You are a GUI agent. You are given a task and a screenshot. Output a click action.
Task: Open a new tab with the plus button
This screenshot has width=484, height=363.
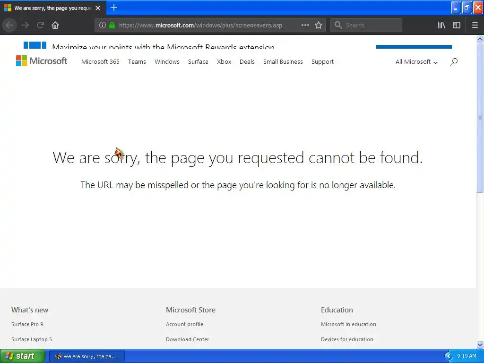(113, 8)
